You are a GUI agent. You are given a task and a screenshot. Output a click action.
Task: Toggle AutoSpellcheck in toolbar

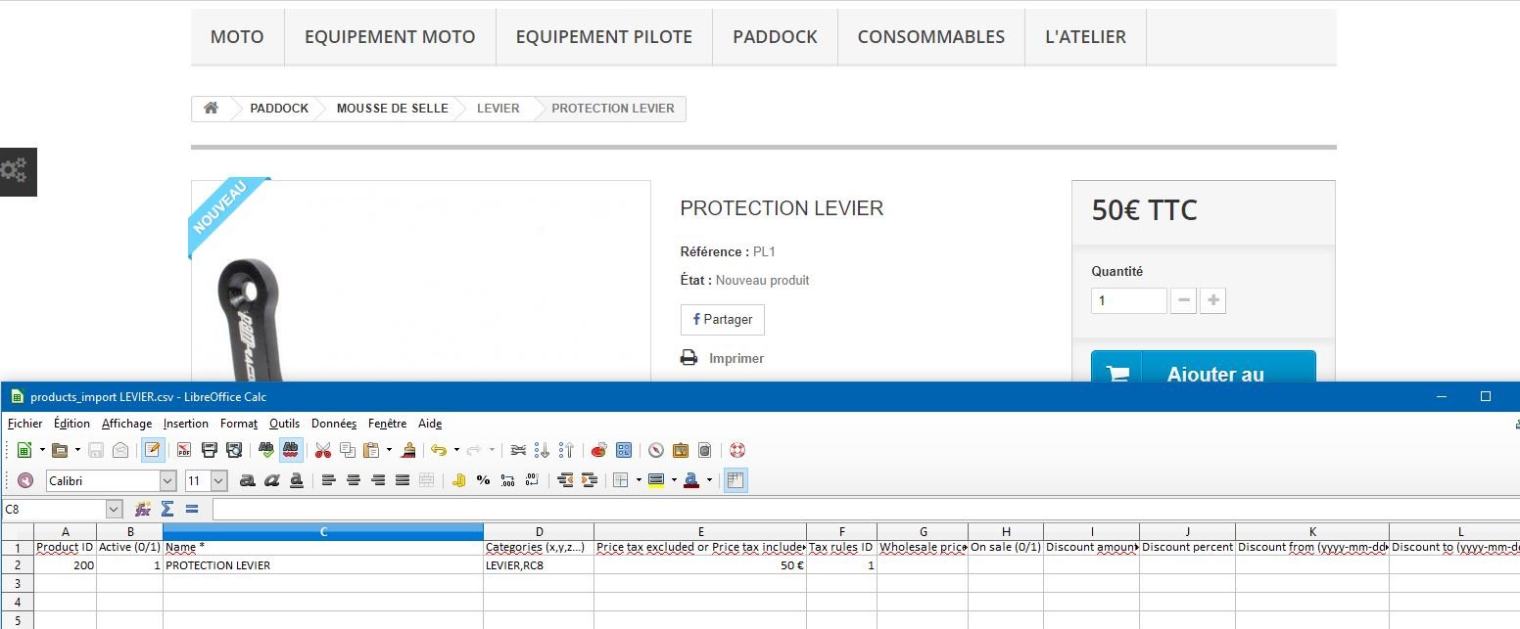[x=291, y=450]
